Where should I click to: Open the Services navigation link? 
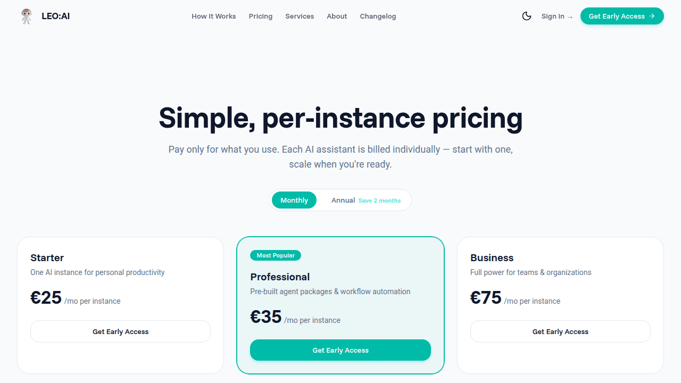300,16
